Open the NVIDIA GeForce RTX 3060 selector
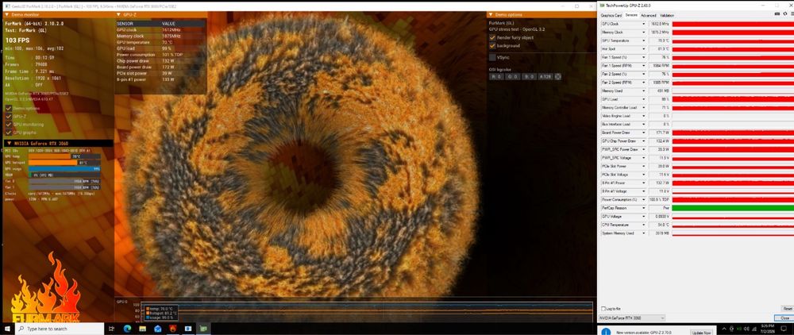The height and width of the screenshot is (335, 794). click(632, 318)
